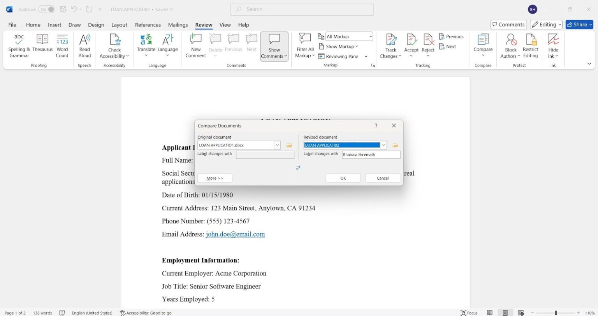Run the Spelling & Grammar check
The width and height of the screenshot is (598, 316).
(x=19, y=45)
